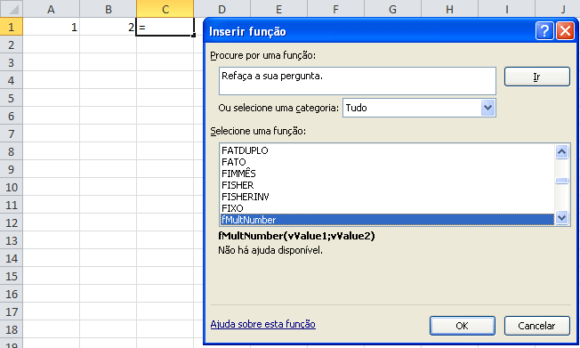Viewport: 580px width, 348px height.
Task: Click the Cancelar button
Action: click(537, 326)
